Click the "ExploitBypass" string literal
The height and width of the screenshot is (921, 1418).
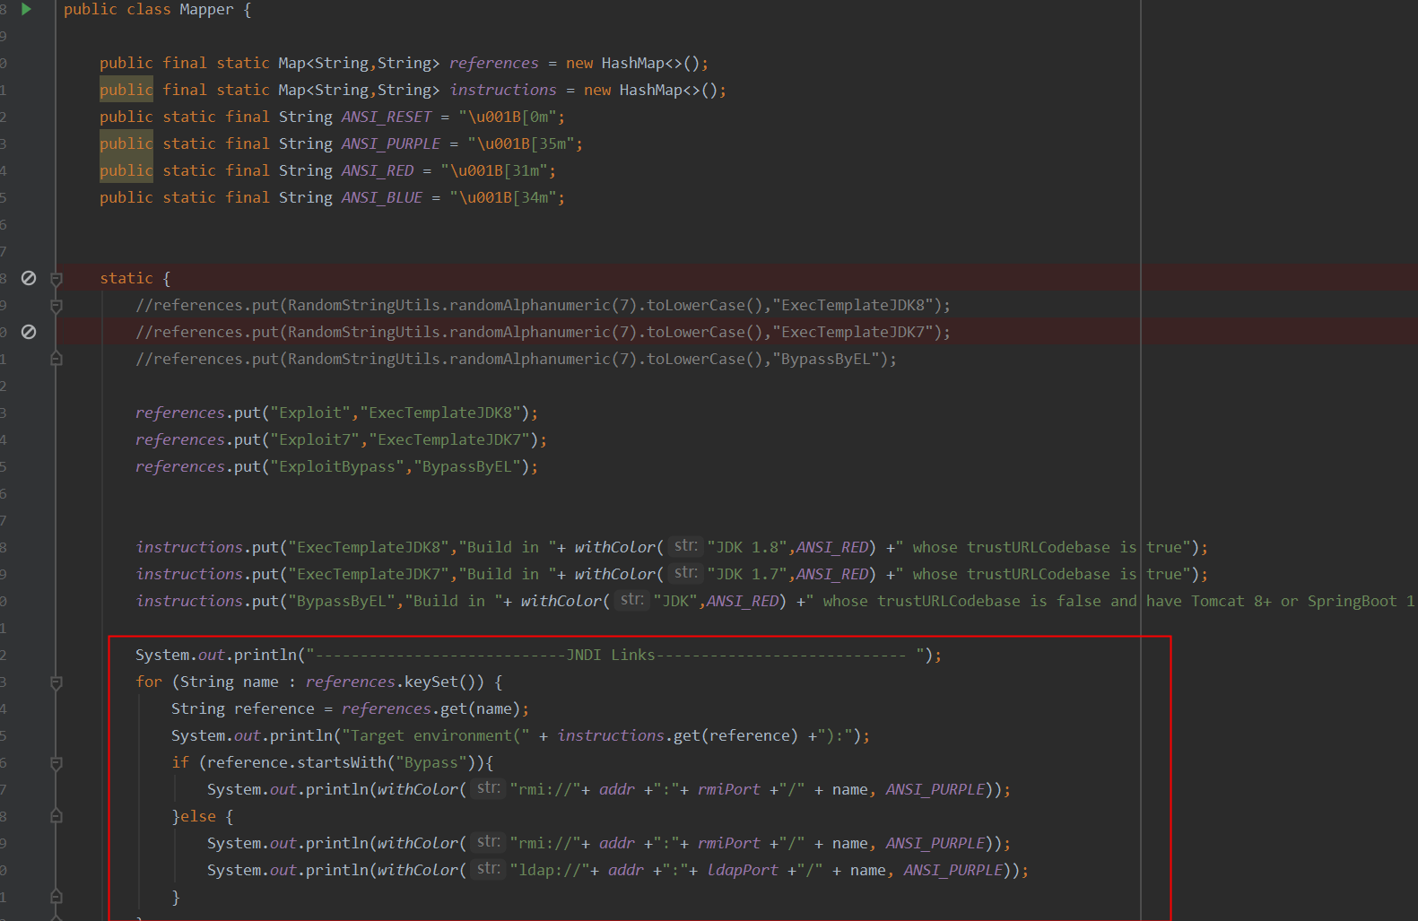pyautogui.click(x=337, y=467)
